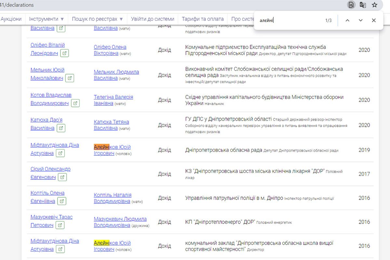Open the Тарифи та оплата menu item
Viewport: 390px width, 260px height.
pyautogui.click(x=202, y=19)
